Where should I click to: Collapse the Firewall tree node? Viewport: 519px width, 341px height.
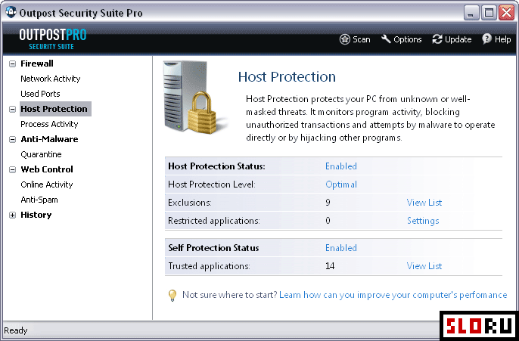pos(12,64)
